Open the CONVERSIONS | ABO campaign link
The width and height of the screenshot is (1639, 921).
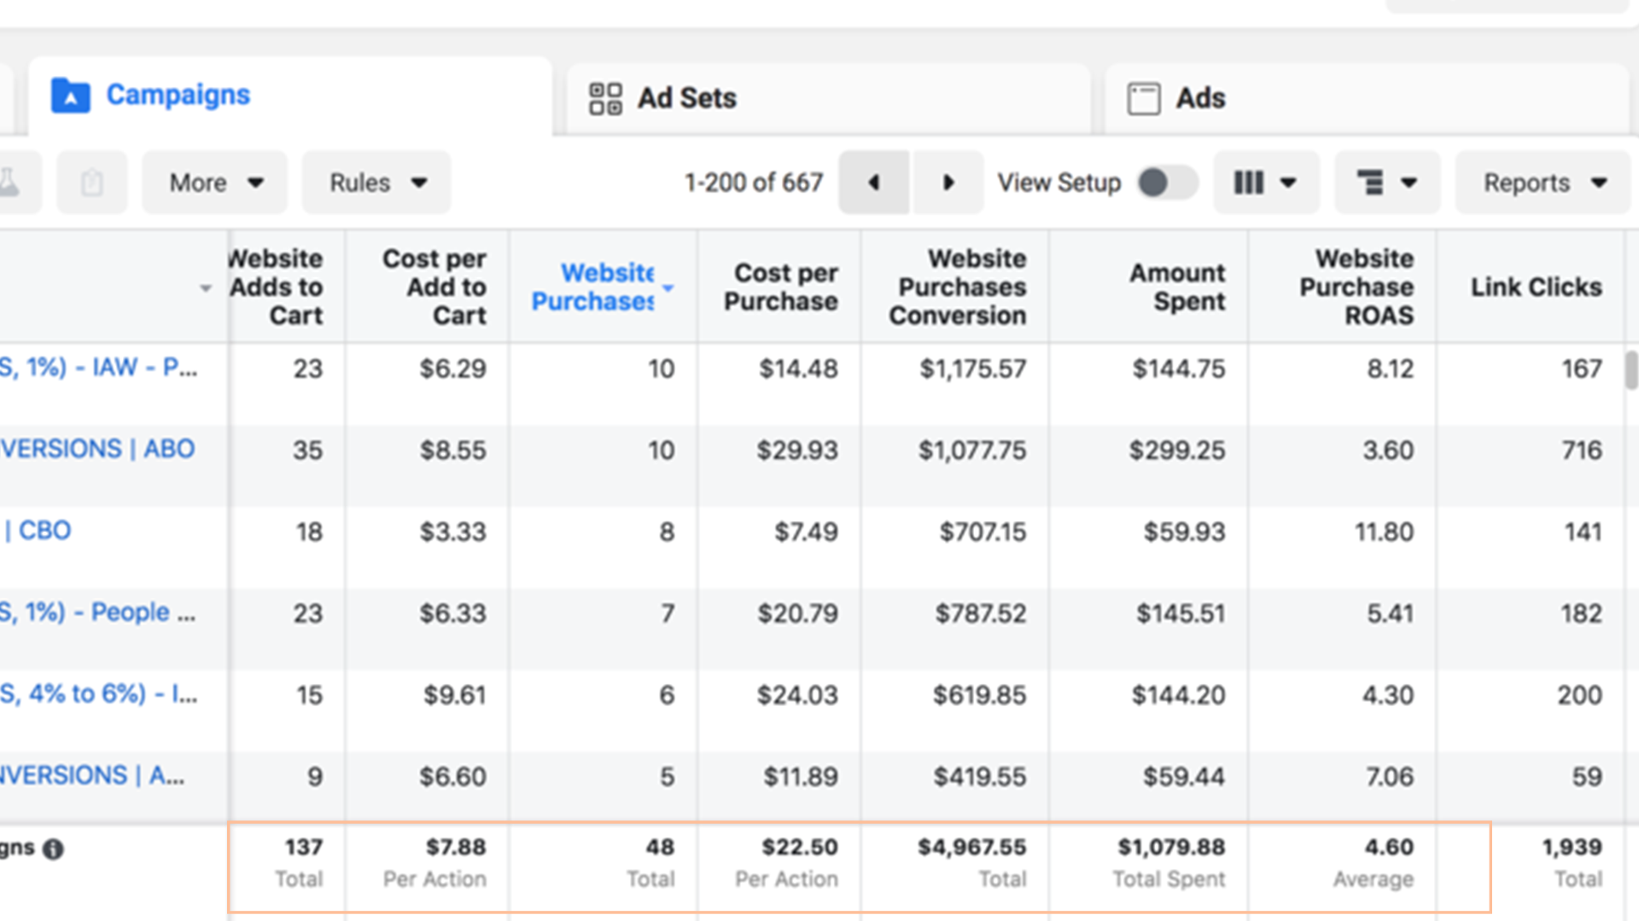coord(97,449)
